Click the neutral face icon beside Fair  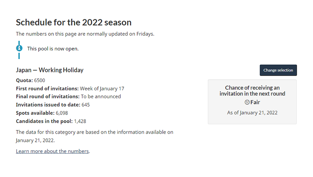coord(247,102)
